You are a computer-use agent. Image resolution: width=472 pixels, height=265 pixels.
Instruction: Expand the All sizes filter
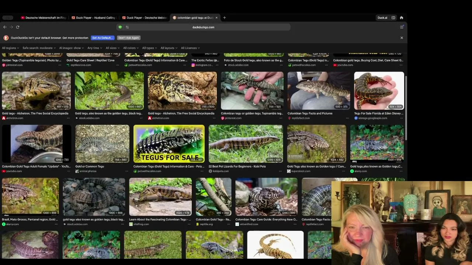pos(112,48)
